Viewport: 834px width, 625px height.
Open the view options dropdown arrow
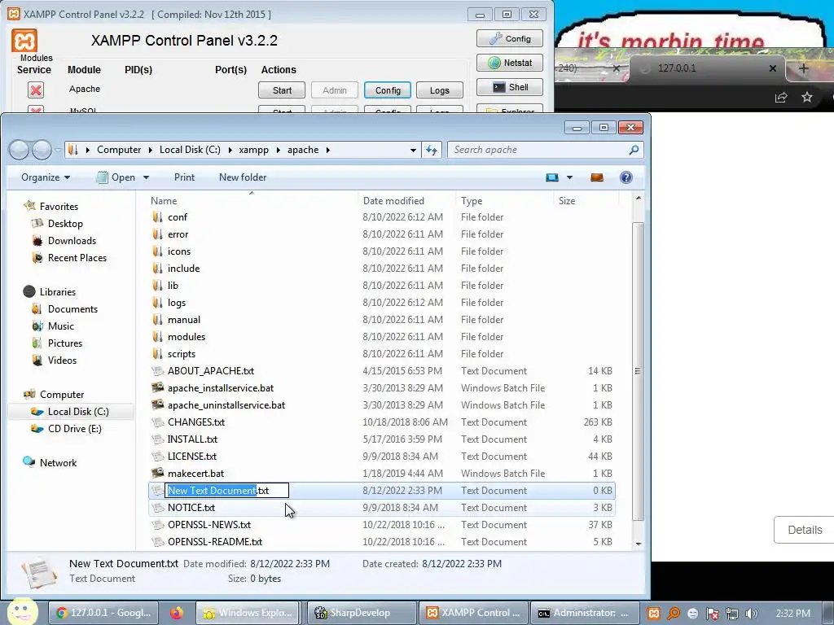coord(569,177)
